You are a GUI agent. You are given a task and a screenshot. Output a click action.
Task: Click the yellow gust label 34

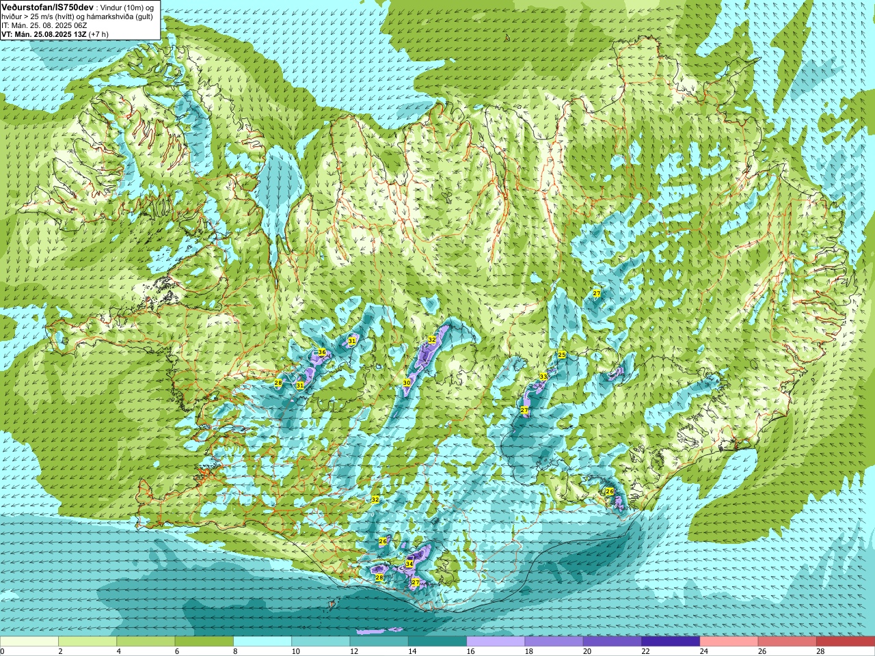click(x=409, y=564)
